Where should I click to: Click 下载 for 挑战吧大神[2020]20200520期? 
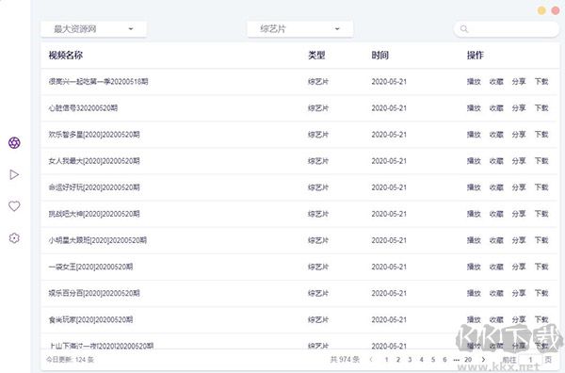[x=541, y=214]
